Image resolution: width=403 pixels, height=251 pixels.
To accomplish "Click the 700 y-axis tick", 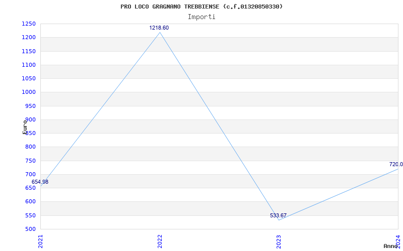I will click(30, 174).
